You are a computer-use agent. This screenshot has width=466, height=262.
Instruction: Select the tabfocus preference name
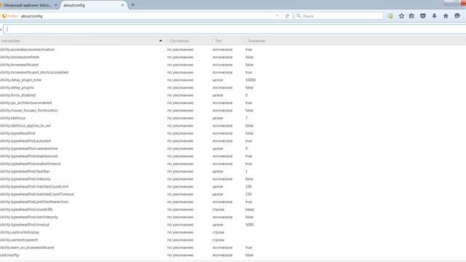13,118
